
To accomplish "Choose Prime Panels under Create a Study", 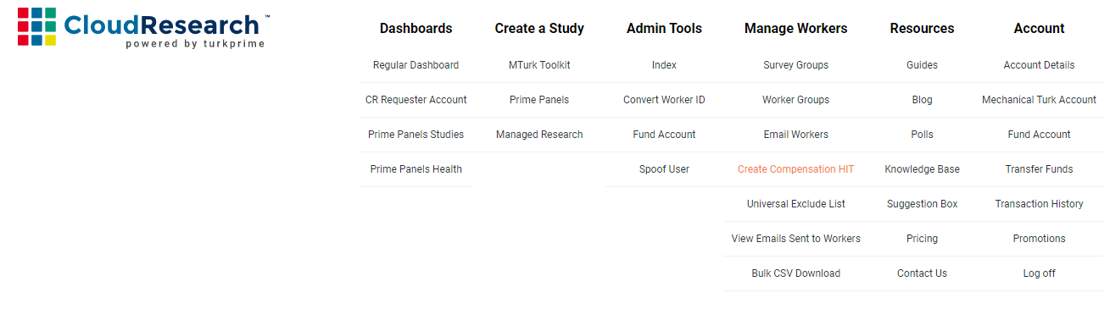I will click(539, 100).
